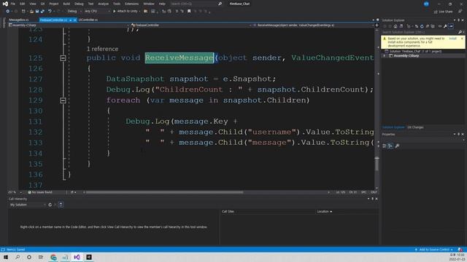Click the Property Pages wrench in Properties panel

pyautogui.click(x=397, y=146)
